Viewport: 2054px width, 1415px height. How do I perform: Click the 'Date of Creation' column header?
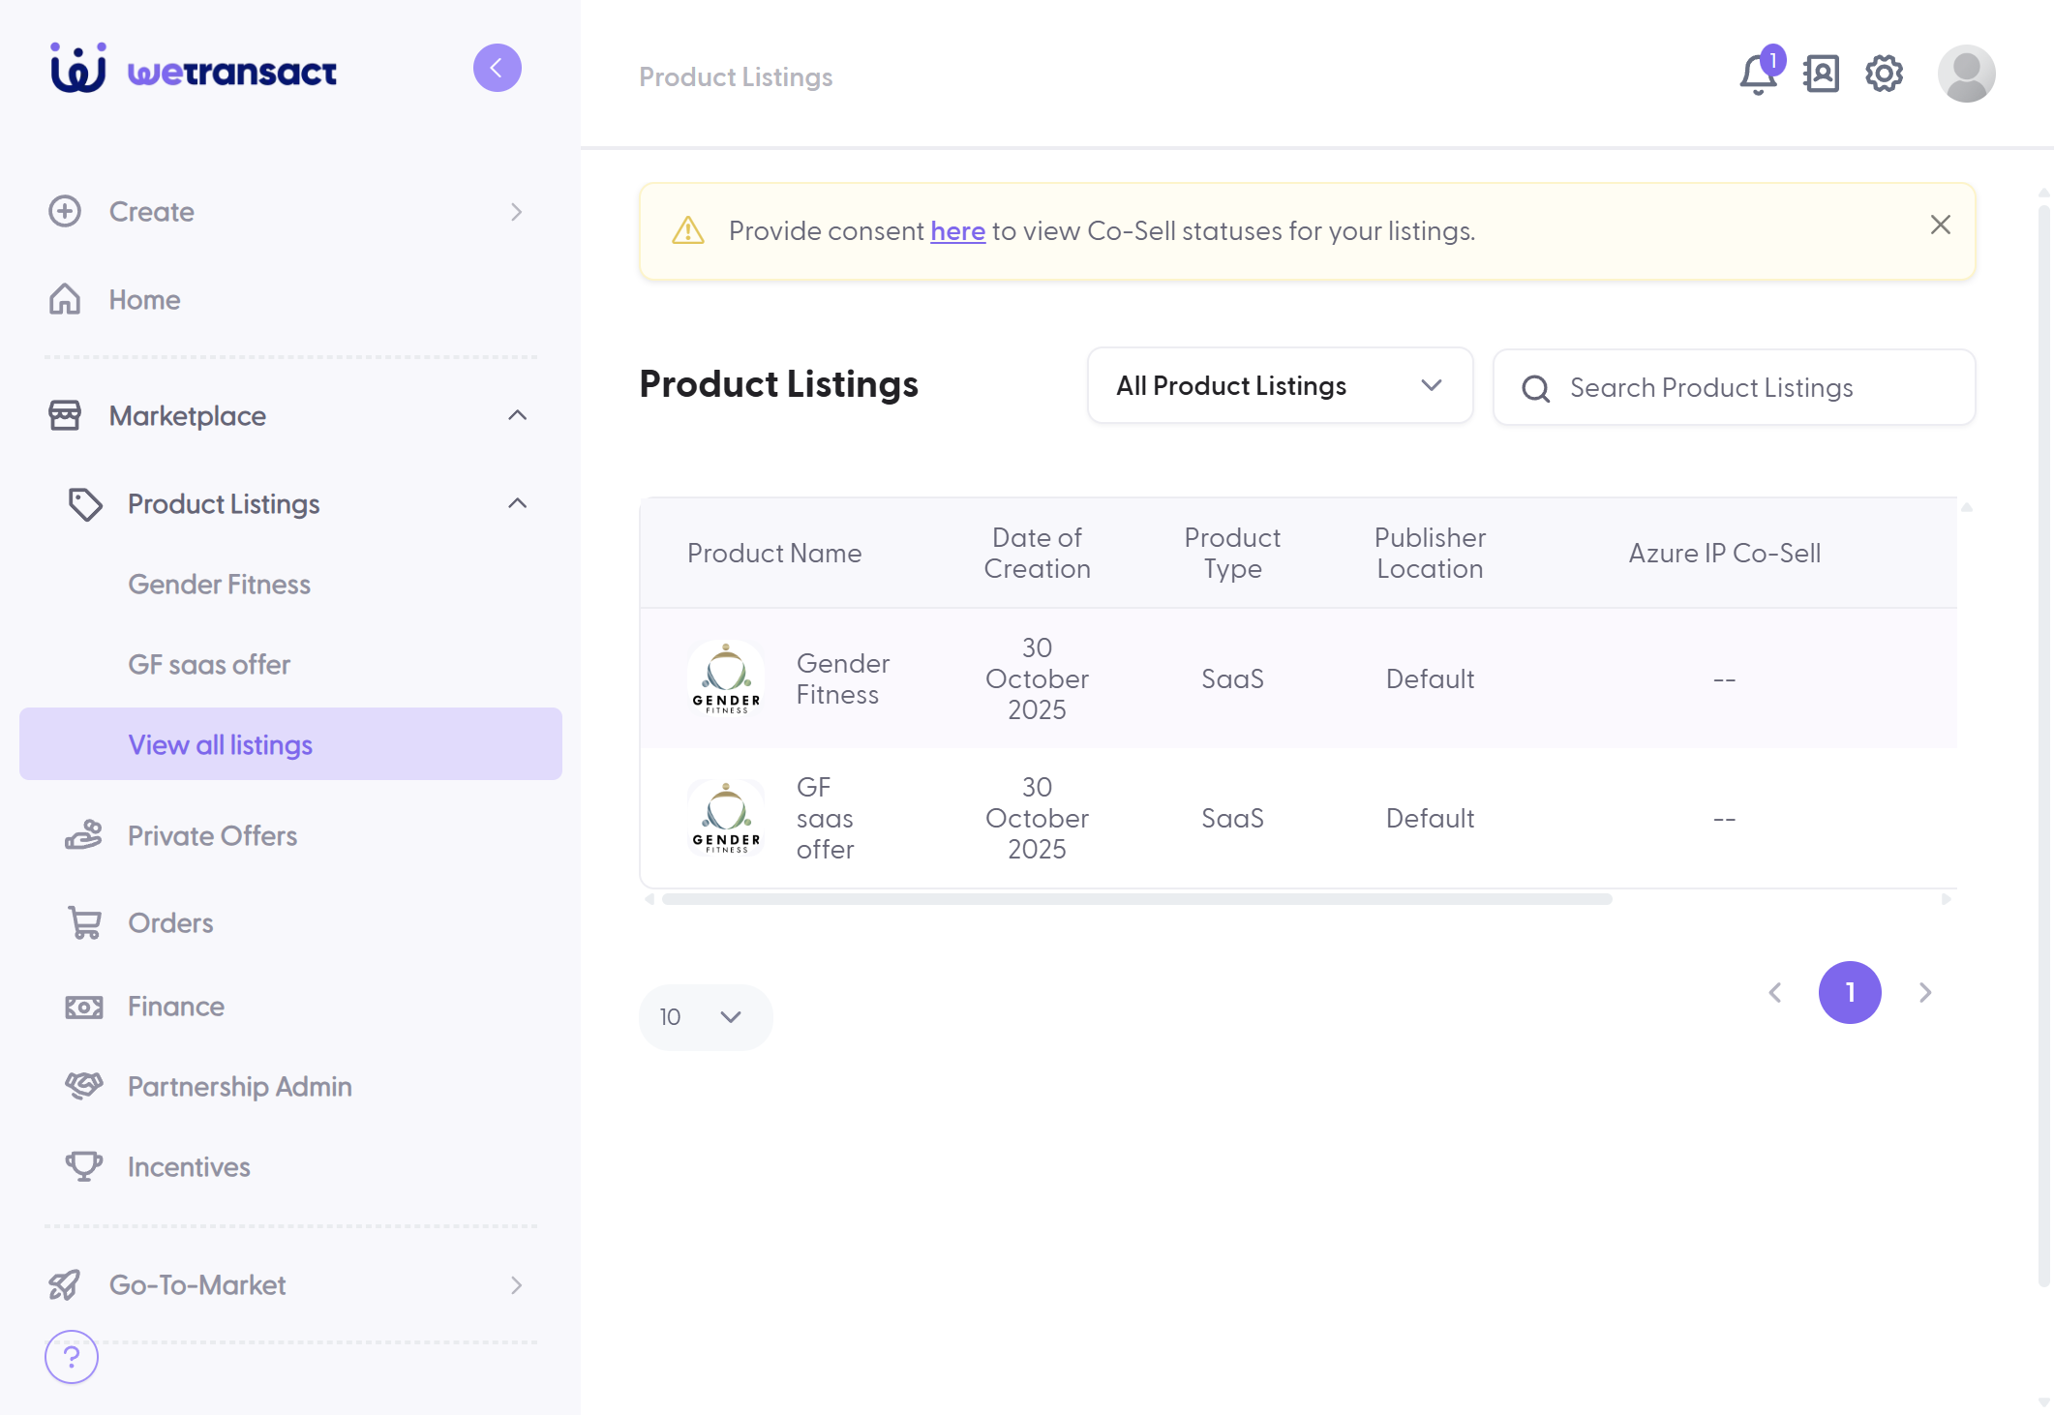click(x=1037, y=553)
